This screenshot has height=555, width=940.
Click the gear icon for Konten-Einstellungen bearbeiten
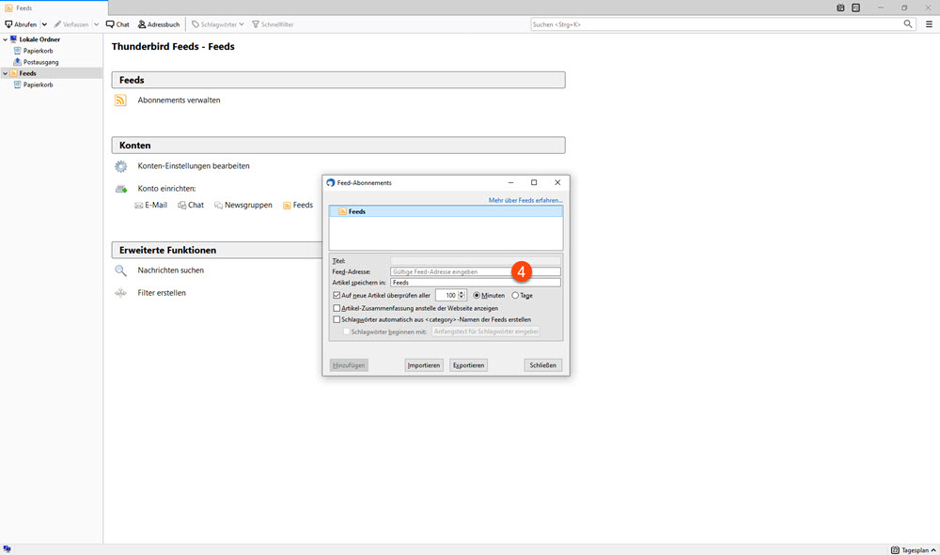[120, 166]
